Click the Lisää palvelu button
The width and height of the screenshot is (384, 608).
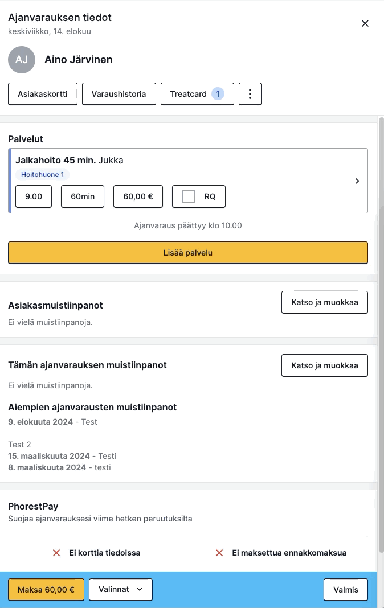point(188,253)
